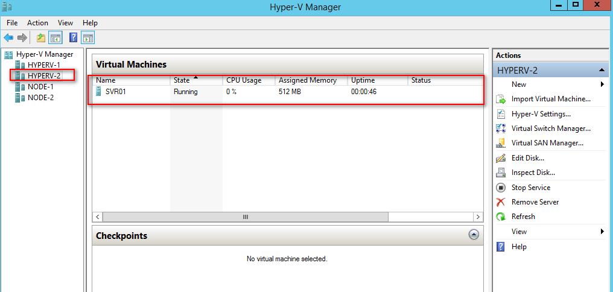Select HYPERV-1 label in the tree

point(44,65)
